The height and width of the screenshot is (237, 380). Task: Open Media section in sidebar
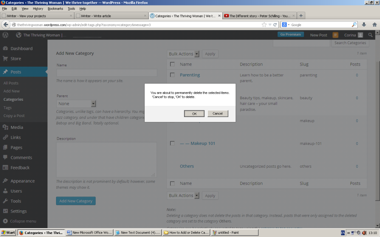[x=17, y=127]
